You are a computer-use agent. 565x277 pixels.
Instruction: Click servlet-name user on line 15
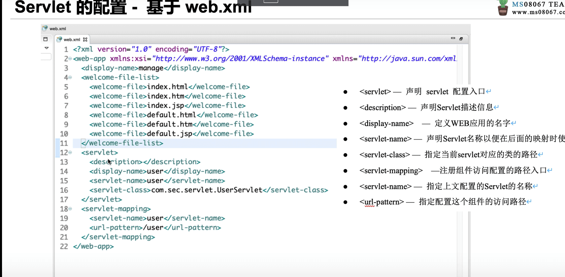[x=157, y=181]
